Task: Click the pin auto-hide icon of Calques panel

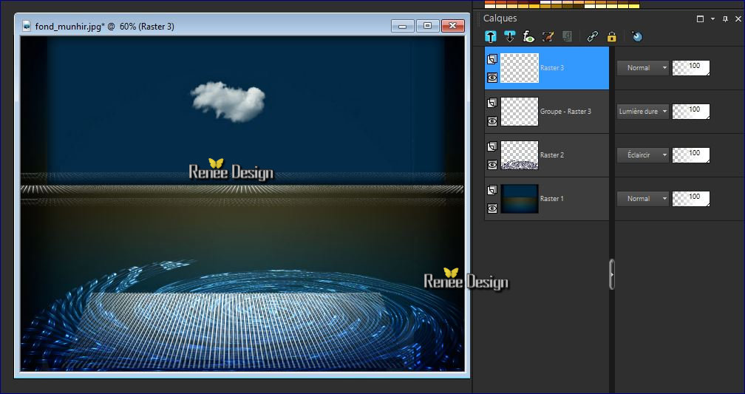Action: [x=725, y=19]
